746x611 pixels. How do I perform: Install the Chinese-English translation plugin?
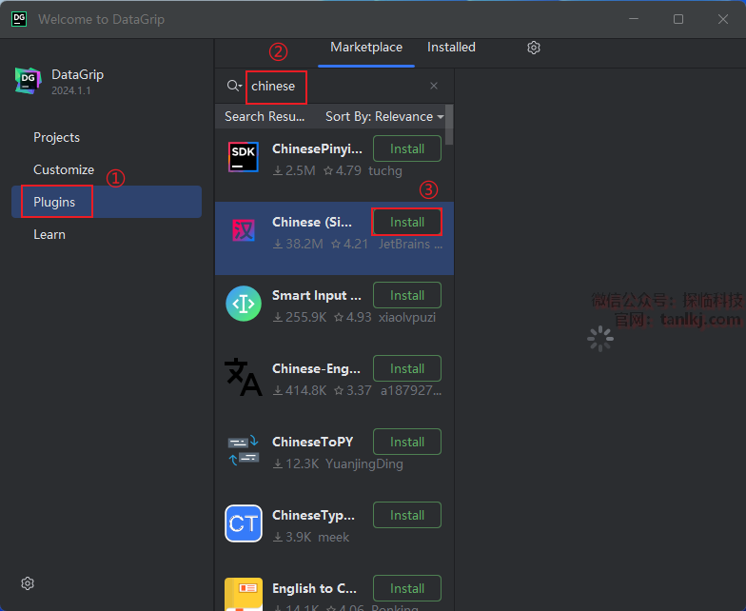(x=407, y=368)
